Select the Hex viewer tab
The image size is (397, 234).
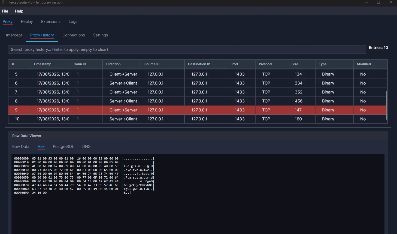41,146
